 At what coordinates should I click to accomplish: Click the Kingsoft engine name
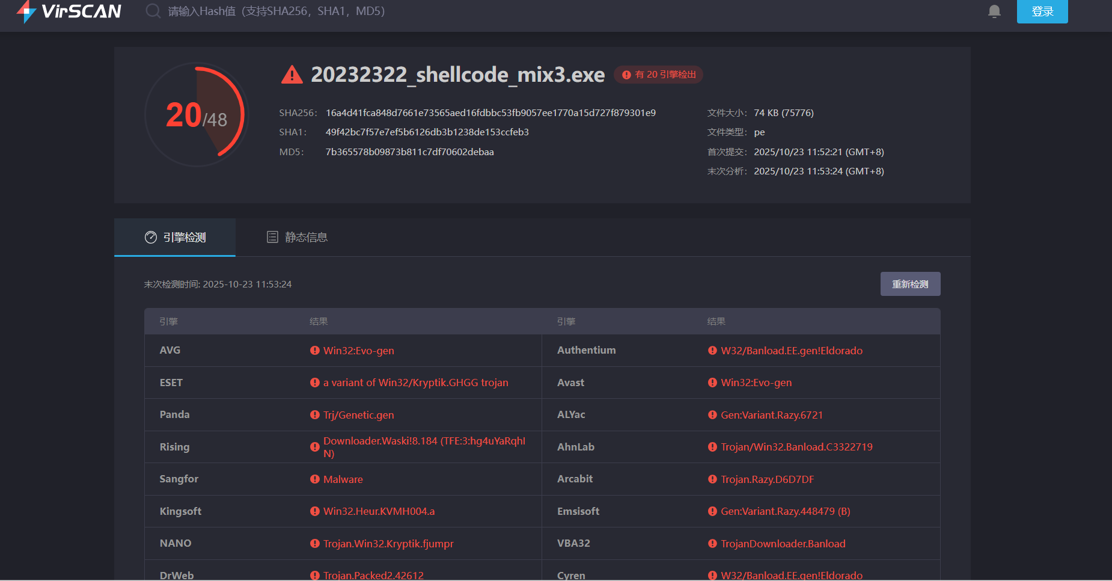180,511
